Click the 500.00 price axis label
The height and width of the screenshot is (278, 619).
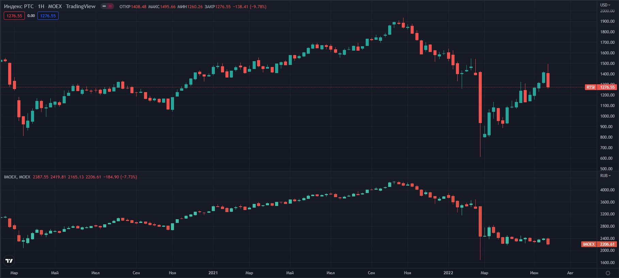(606, 169)
